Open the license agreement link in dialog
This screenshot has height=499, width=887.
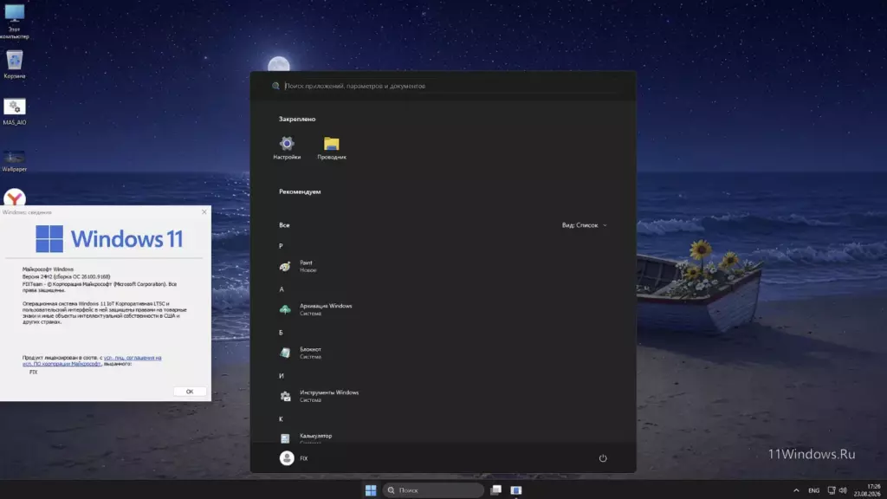pyautogui.click(x=92, y=360)
